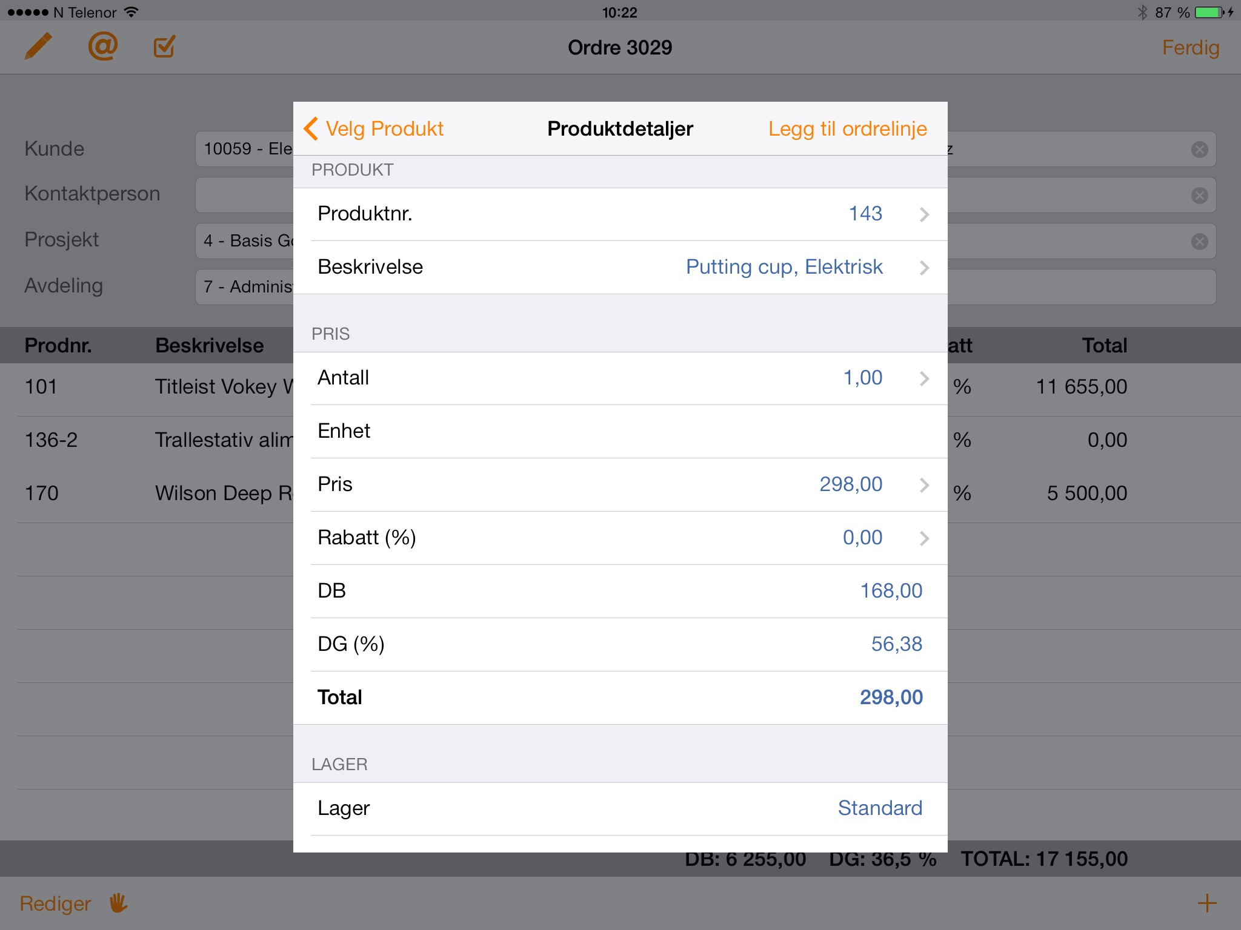The image size is (1241, 930).
Task: Select the Antall value 1,00
Action: pyautogui.click(x=863, y=378)
